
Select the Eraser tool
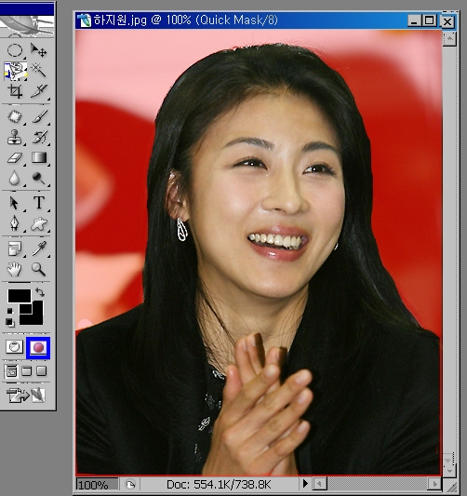(15, 157)
